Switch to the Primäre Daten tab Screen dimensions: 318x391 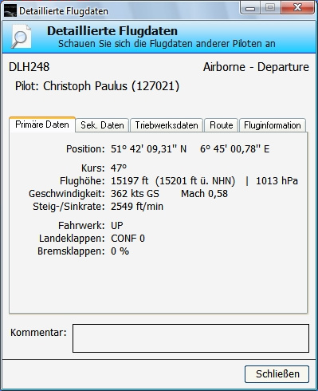coord(42,124)
